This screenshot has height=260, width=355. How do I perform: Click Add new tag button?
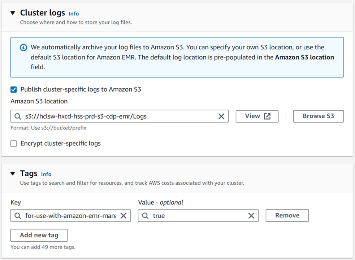click(39, 235)
